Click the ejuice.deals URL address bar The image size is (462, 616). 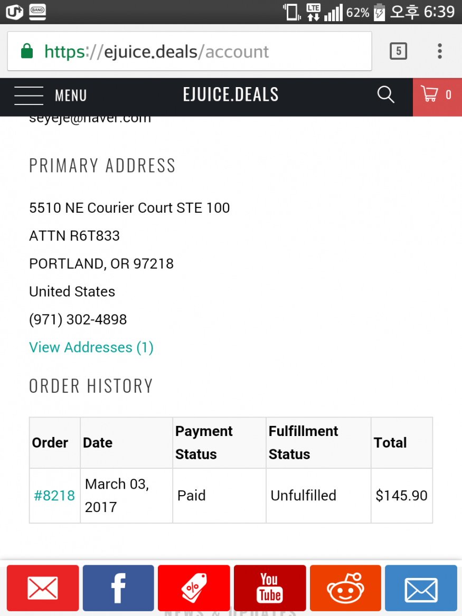click(x=190, y=51)
